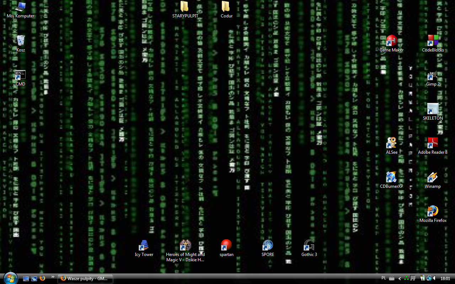Switch to the Wasze pulpity Firefox window
This screenshot has height=284, width=455.
pos(85,279)
